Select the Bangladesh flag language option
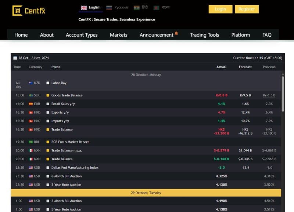 pyautogui.click(x=157, y=8)
